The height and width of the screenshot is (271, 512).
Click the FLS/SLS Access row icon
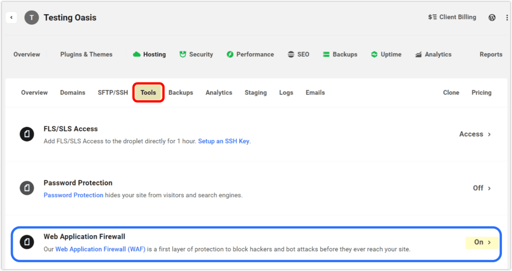pos(27,134)
